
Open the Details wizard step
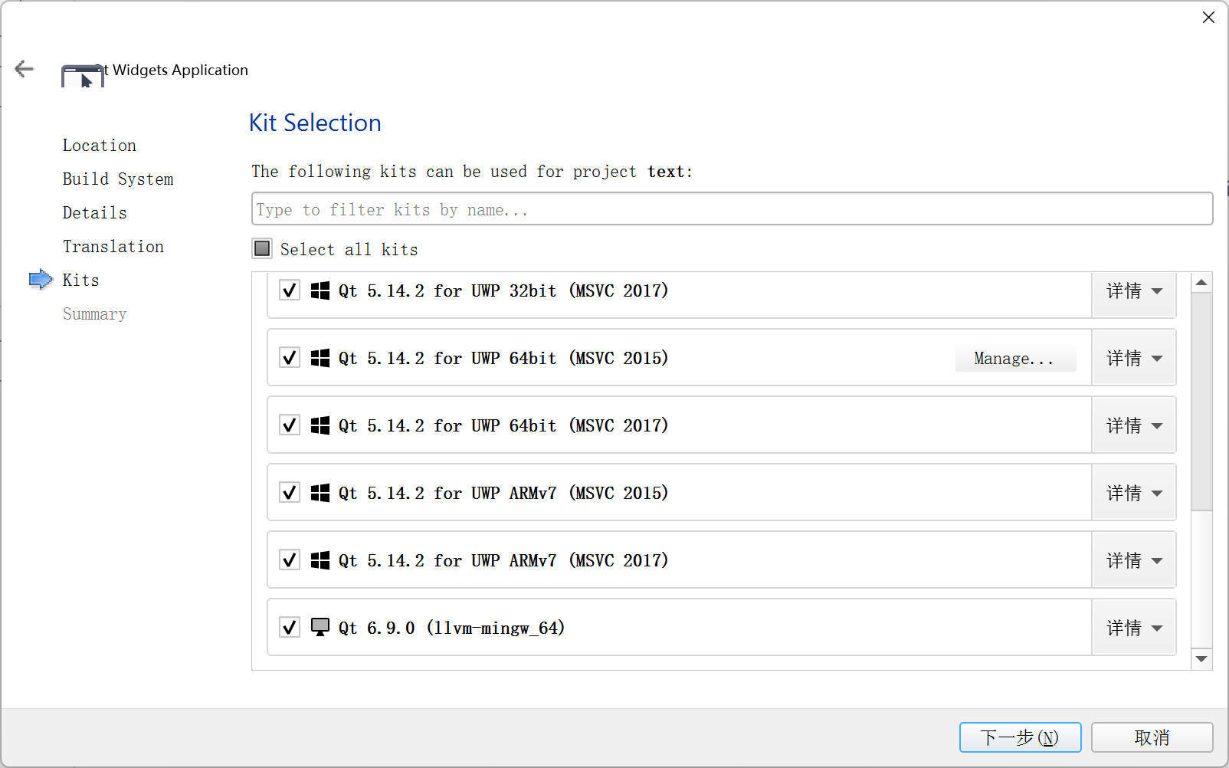95,213
